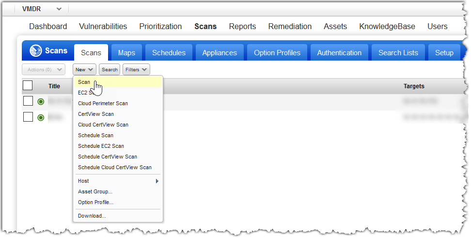Go to Dashboard in top navigation
Viewport: 471px width, 238px height.
pos(48,27)
